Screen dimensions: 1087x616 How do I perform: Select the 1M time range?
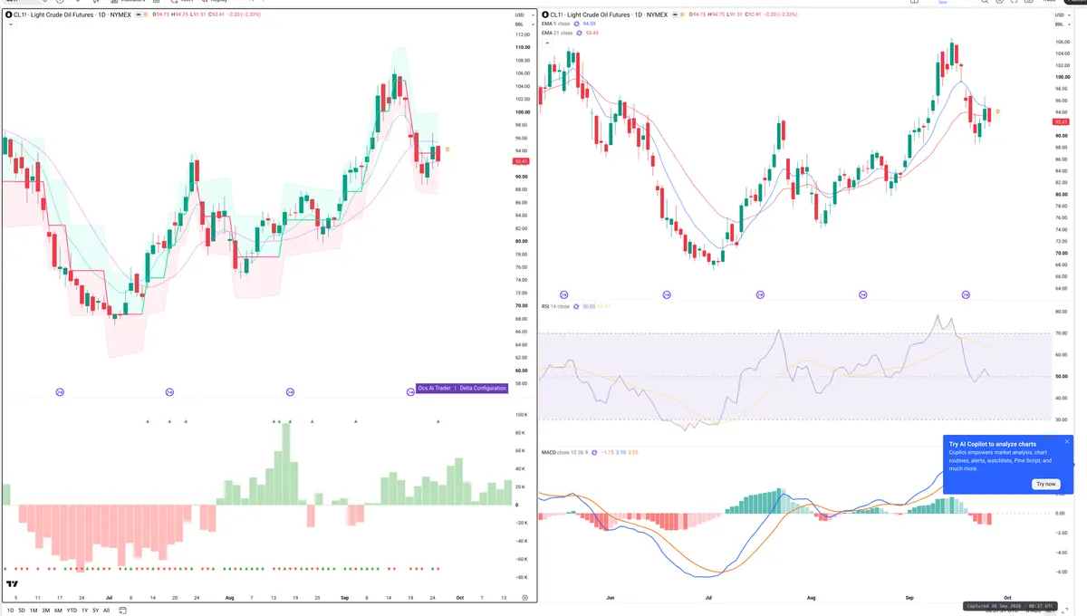coord(34,611)
